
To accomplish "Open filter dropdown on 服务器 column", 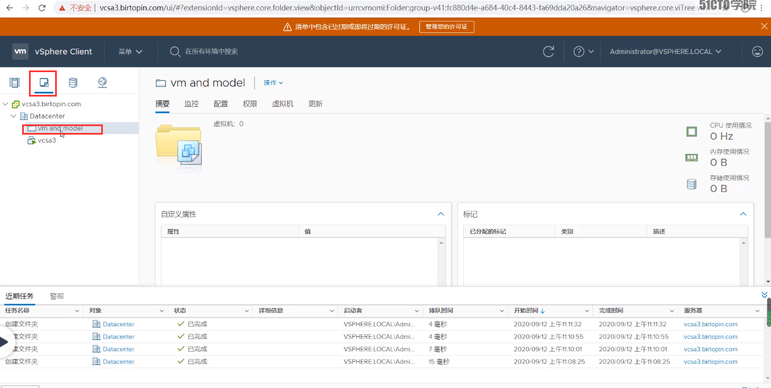I will (757, 311).
